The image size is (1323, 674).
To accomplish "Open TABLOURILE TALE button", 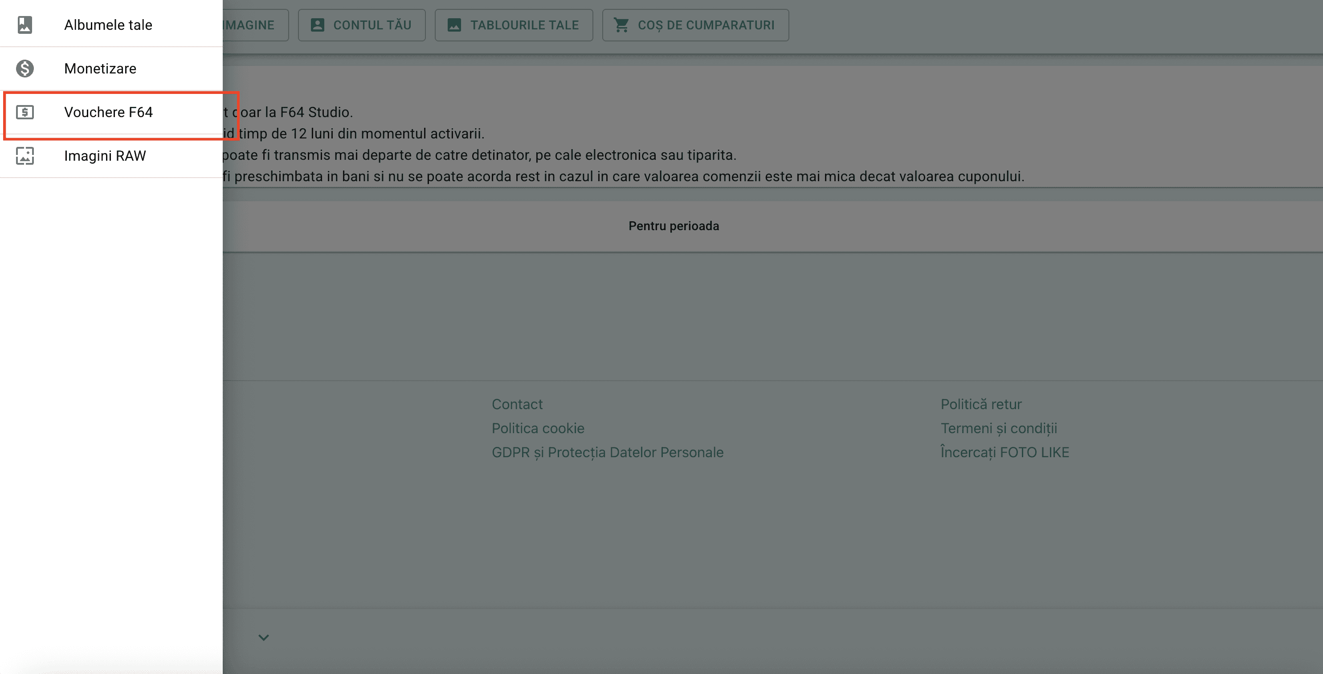I will pyautogui.click(x=514, y=25).
